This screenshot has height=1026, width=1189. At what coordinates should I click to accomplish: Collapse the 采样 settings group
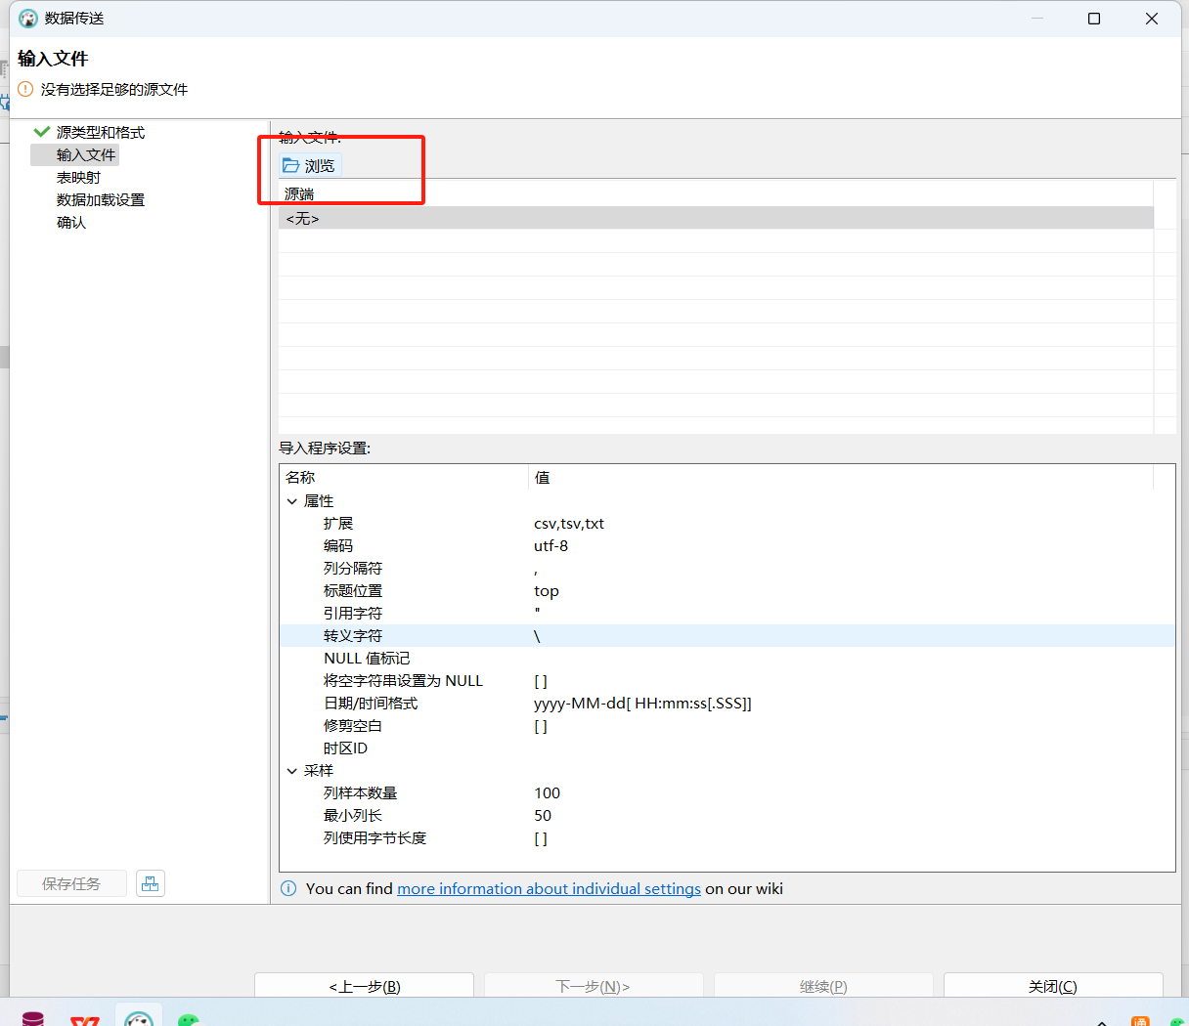(292, 771)
